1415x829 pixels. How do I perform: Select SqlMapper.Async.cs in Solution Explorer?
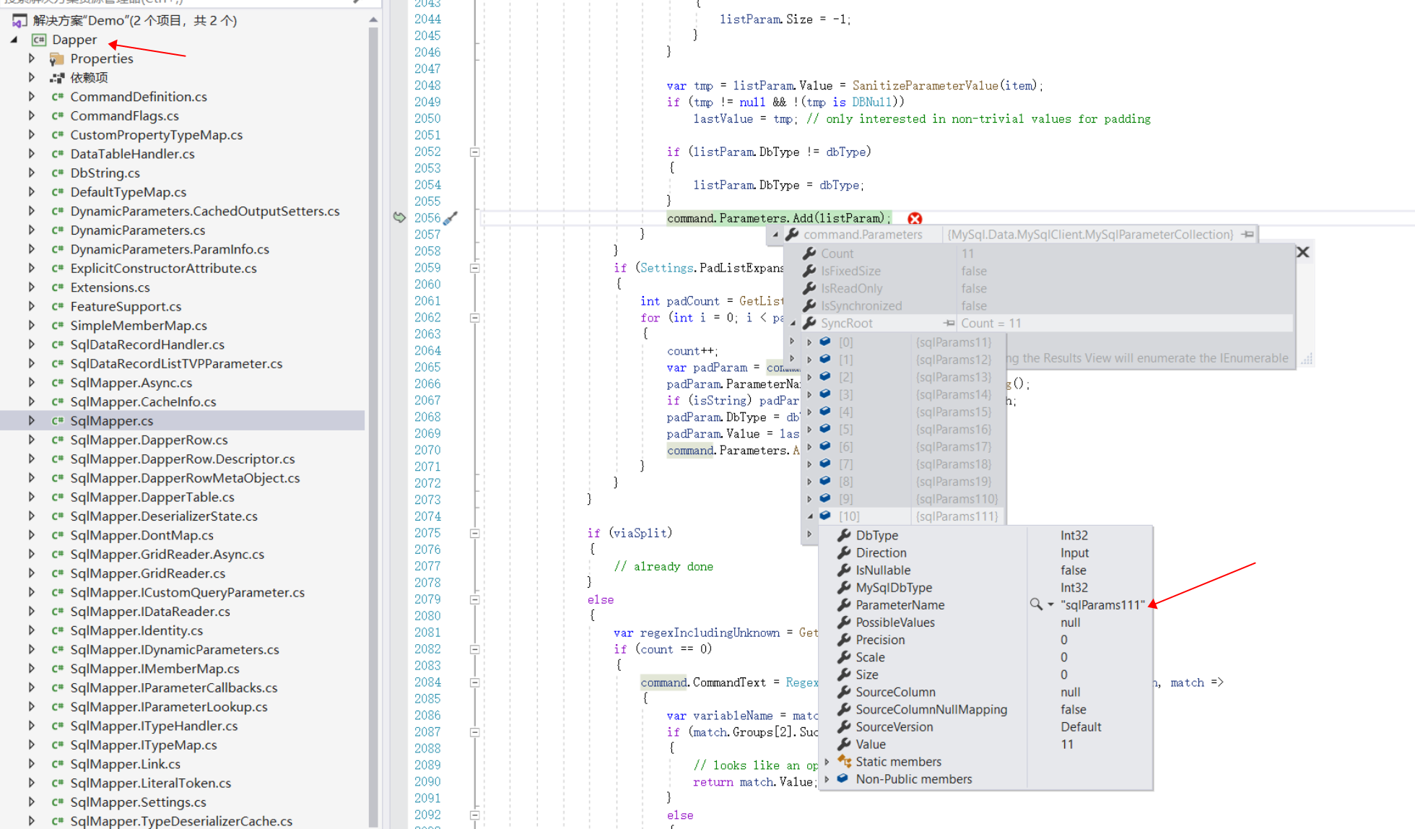click(131, 383)
